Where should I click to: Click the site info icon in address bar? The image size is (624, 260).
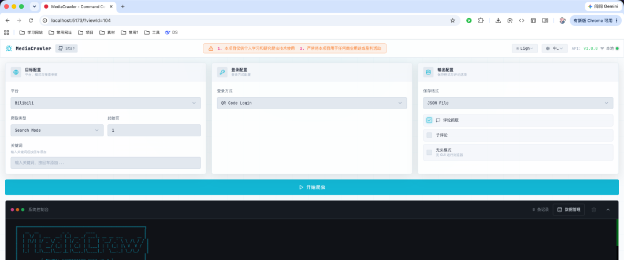coord(45,20)
